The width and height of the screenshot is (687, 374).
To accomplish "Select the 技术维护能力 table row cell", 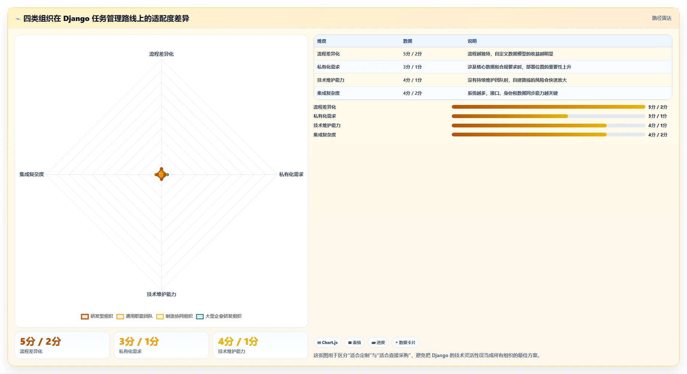I will 331,80.
